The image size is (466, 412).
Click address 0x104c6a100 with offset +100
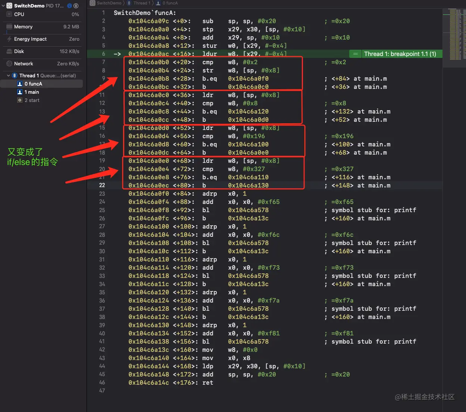[148, 226]
